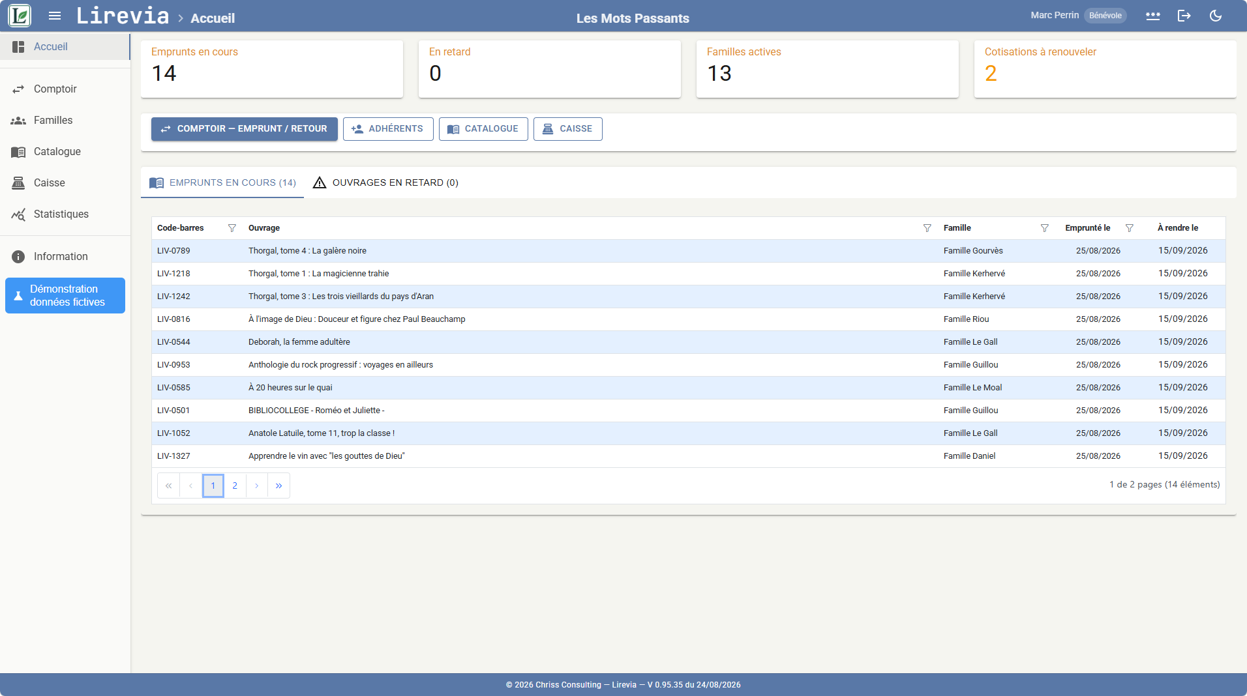This screenshot has width=1247, height=696.
Task: Open the Emprunté le column filter icon
Action: click(1130, 228)
